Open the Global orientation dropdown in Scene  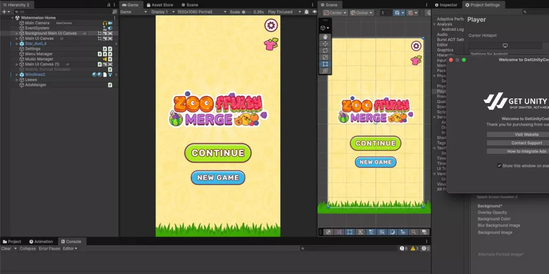(x=362, y=13)
